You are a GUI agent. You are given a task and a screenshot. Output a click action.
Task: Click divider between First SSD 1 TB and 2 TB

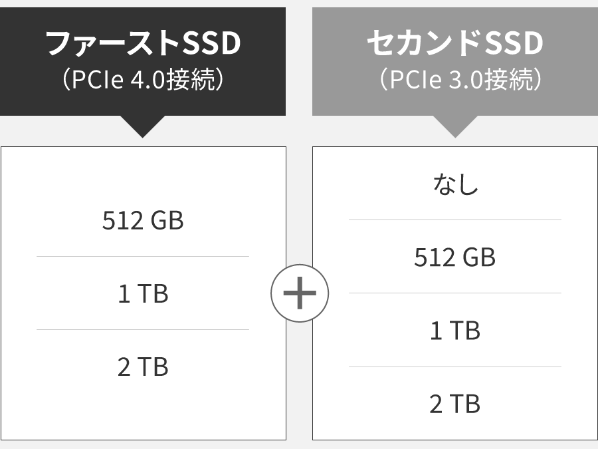tap(143, 329)
